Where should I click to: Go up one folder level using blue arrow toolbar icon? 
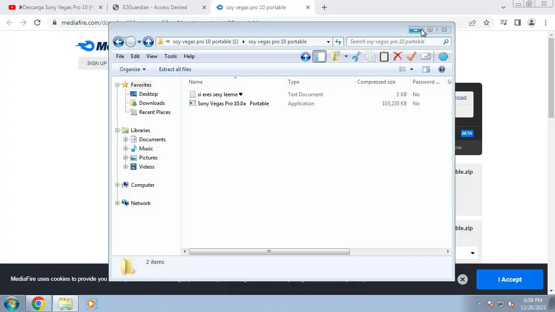(306, 56)
